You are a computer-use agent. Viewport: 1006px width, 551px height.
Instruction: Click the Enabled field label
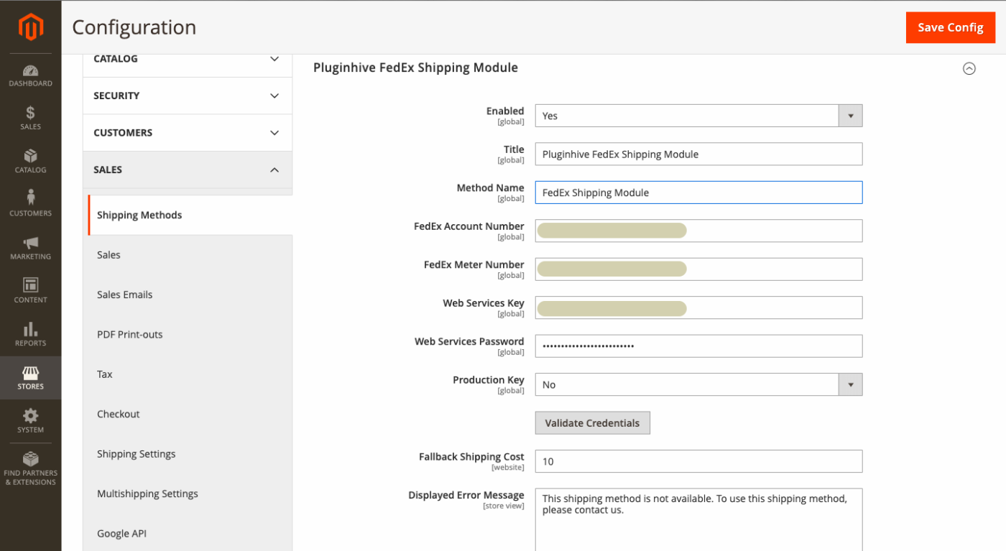click(505, 111)
